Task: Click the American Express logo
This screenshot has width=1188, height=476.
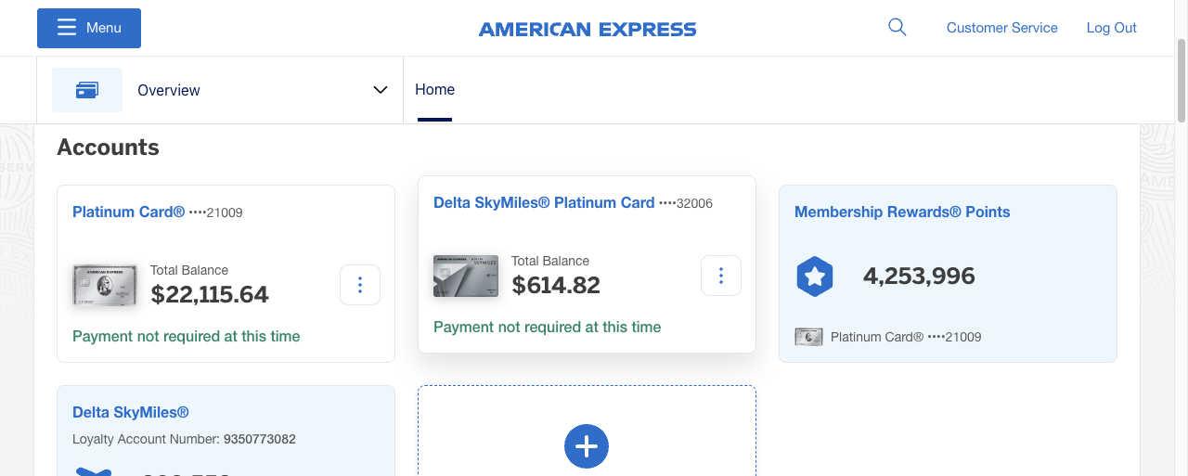Action: click(588, 30)
